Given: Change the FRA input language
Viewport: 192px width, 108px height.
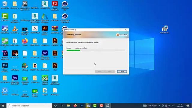Looking at the screenshot, I should pyautogui.click(x=173, y=106).
